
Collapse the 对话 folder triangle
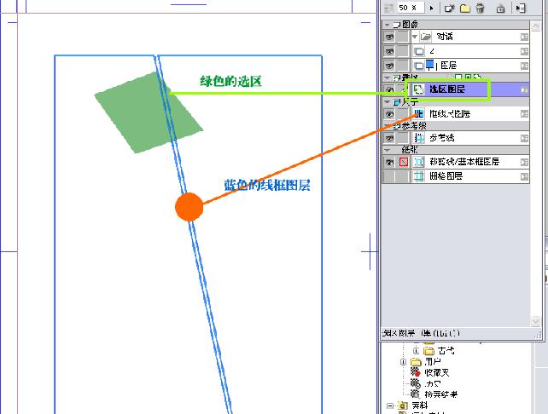(415, 37)
